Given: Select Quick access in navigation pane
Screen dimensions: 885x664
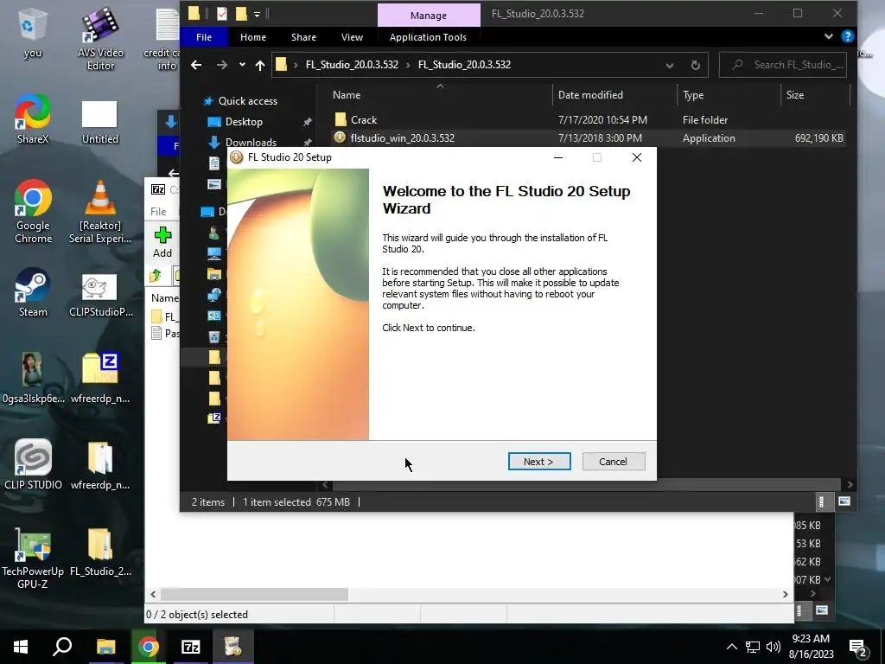Looking at the screenshot, I should tap(247, 101).
